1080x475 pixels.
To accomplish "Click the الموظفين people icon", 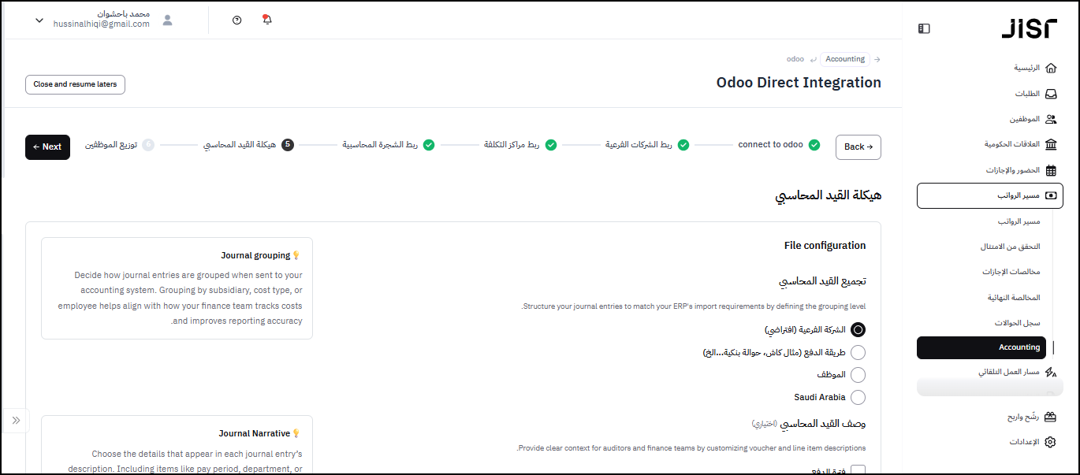I will tap(1050, 120).
